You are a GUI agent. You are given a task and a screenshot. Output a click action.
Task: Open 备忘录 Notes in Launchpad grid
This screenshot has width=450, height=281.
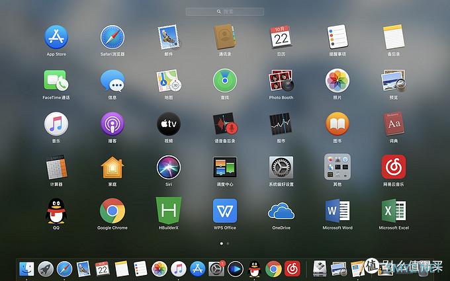coord(394,37)
